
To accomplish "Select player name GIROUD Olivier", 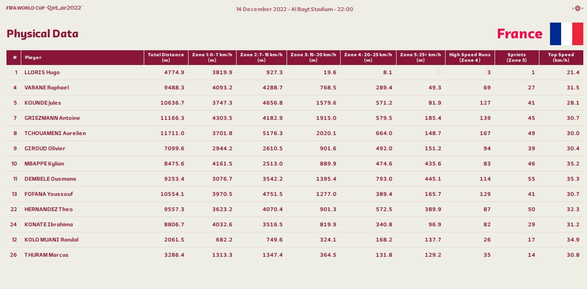I will tap(45, 148).
